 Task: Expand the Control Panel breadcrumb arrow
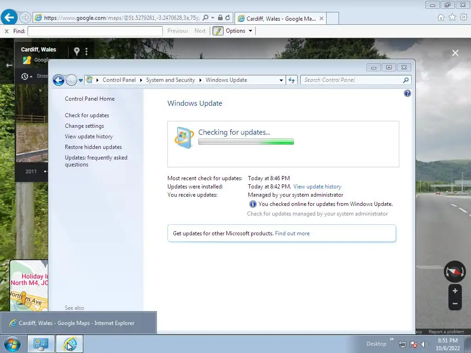141,80
